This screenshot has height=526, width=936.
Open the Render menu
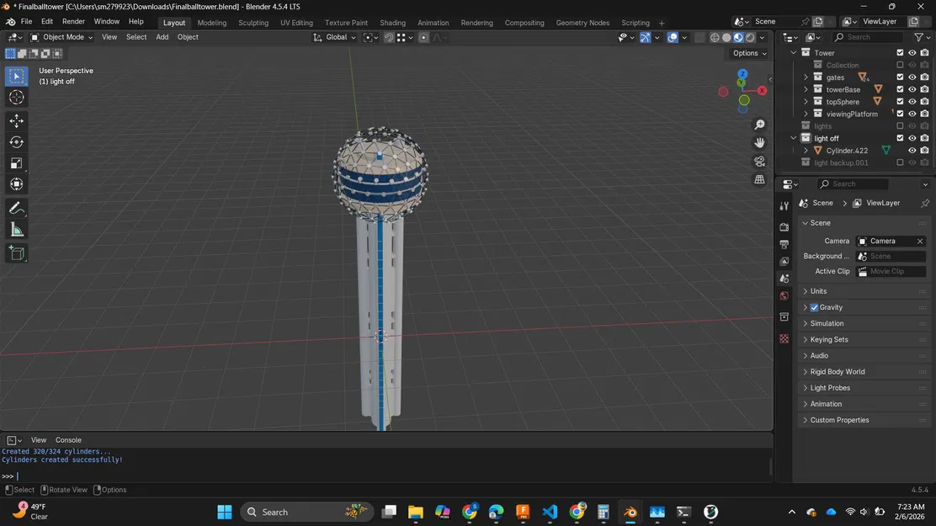[73, 21]
